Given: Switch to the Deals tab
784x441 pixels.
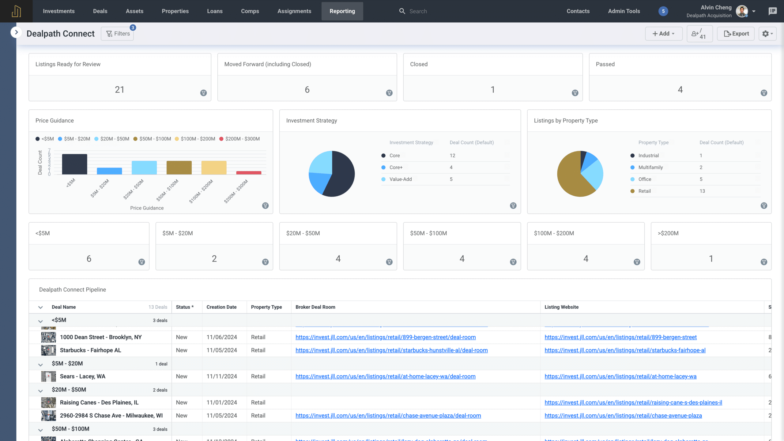Looking at the screenshot, I should click(x=100, y=11).
